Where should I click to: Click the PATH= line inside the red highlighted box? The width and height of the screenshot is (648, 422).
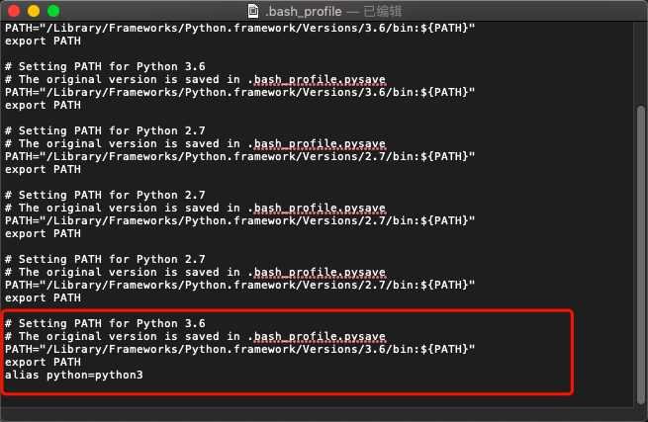(239, 350)
